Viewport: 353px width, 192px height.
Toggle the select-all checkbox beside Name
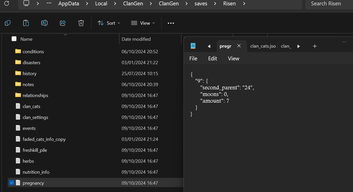(x=14, y=39)
